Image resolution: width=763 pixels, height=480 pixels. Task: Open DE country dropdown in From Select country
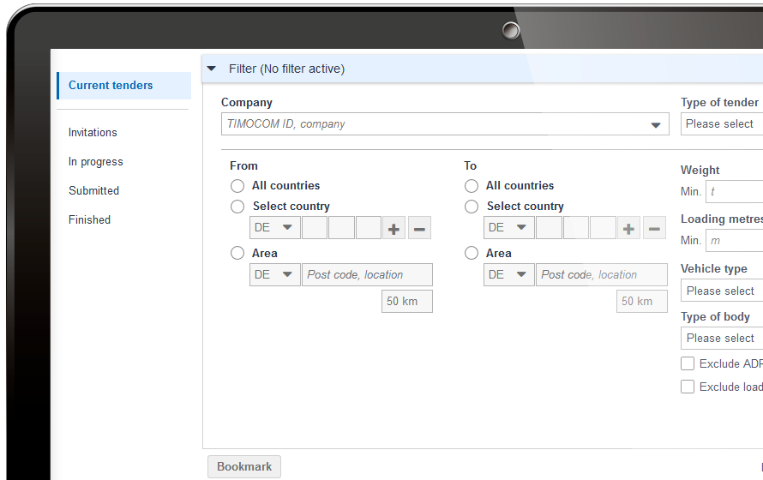click(x=275, y=228)
